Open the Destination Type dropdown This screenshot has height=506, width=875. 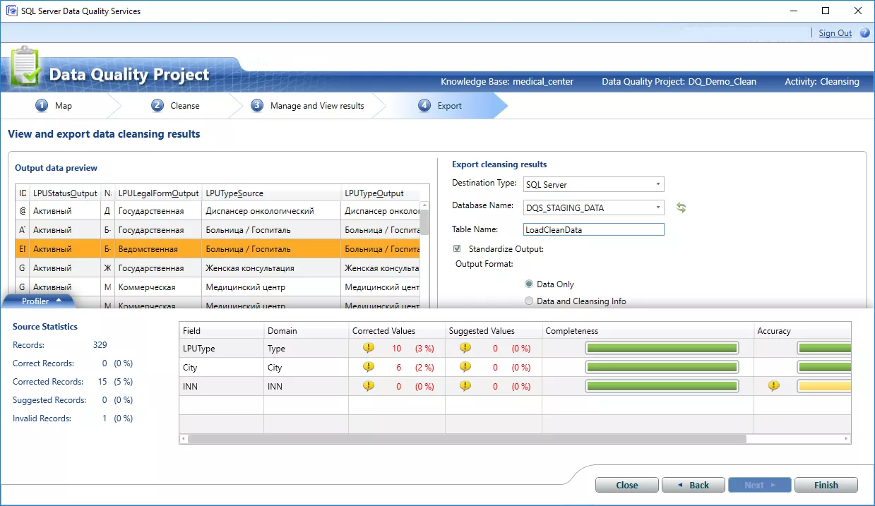tap(594, 184)
